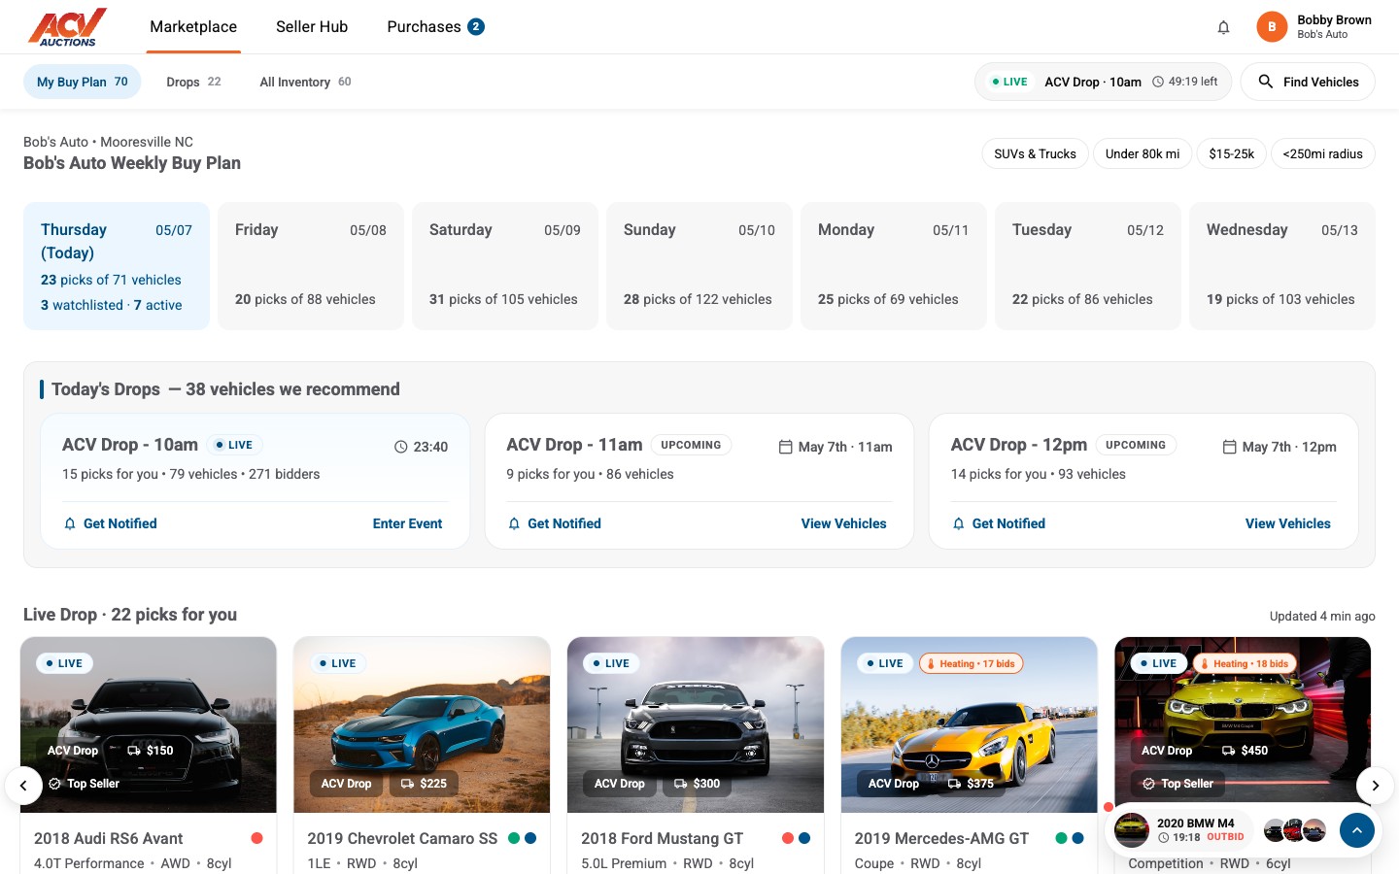This screenshot has height=874, width=1399.
Task: Click the thermometer icon on Heating · 17 bids
Action: (x=931, y=664)
